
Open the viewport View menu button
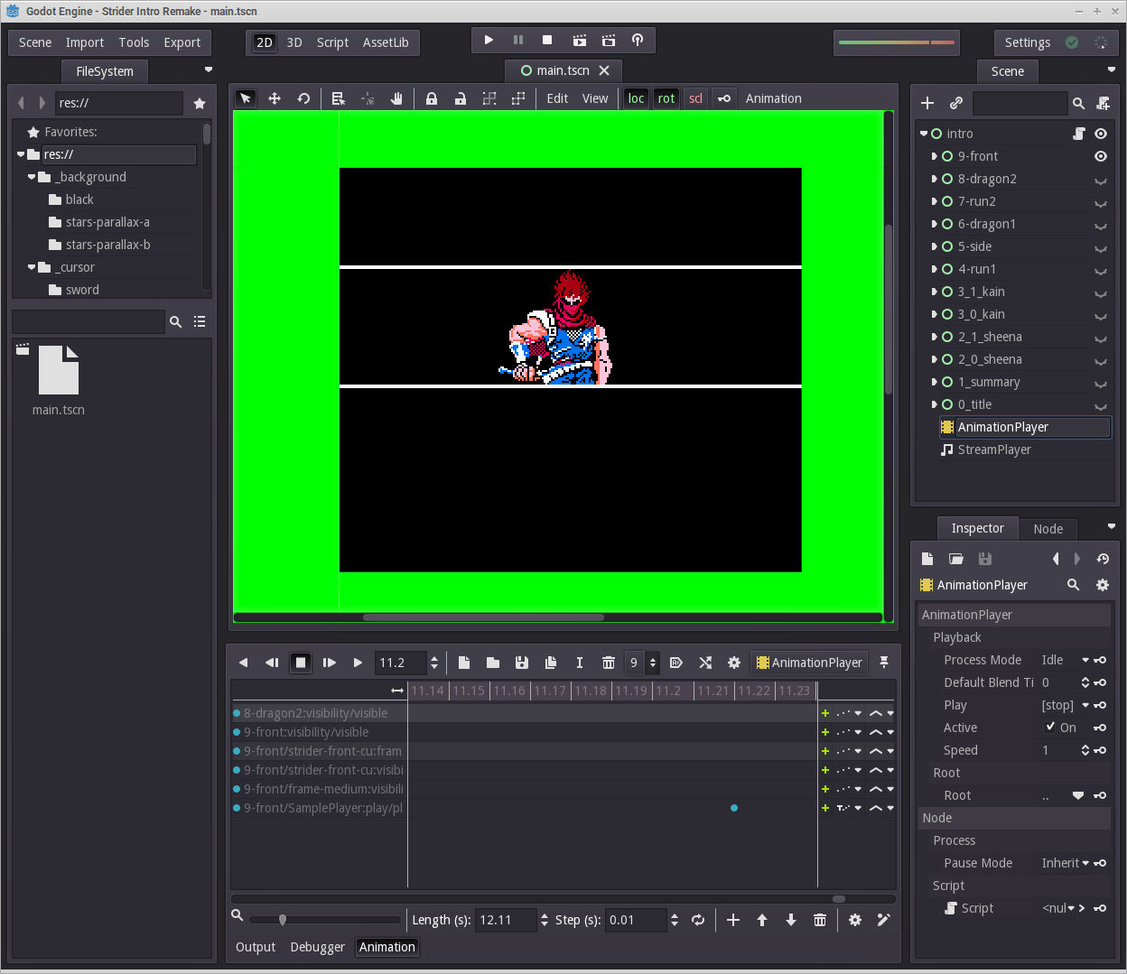pyautogui.click(x=595, y=98)
